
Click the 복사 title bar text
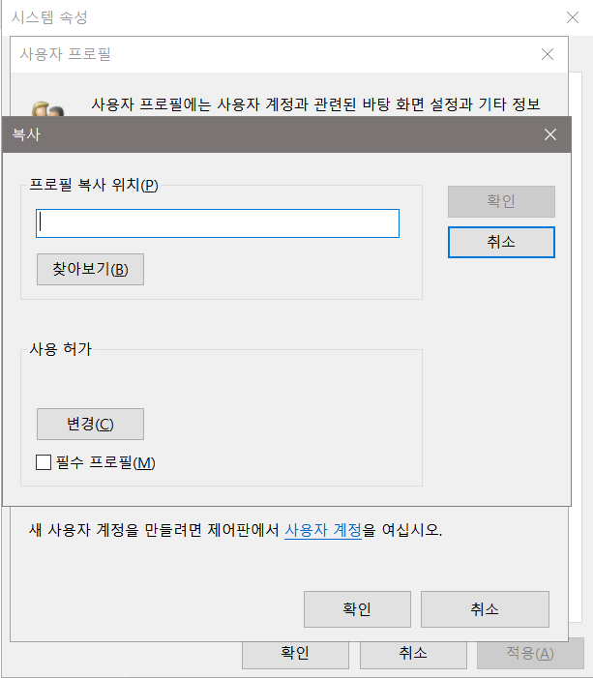coord(26,134)
